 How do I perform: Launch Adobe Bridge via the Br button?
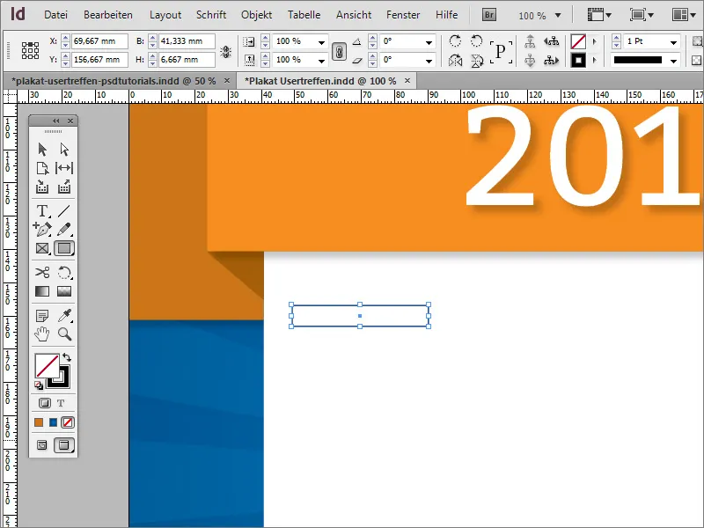(488, 14)
